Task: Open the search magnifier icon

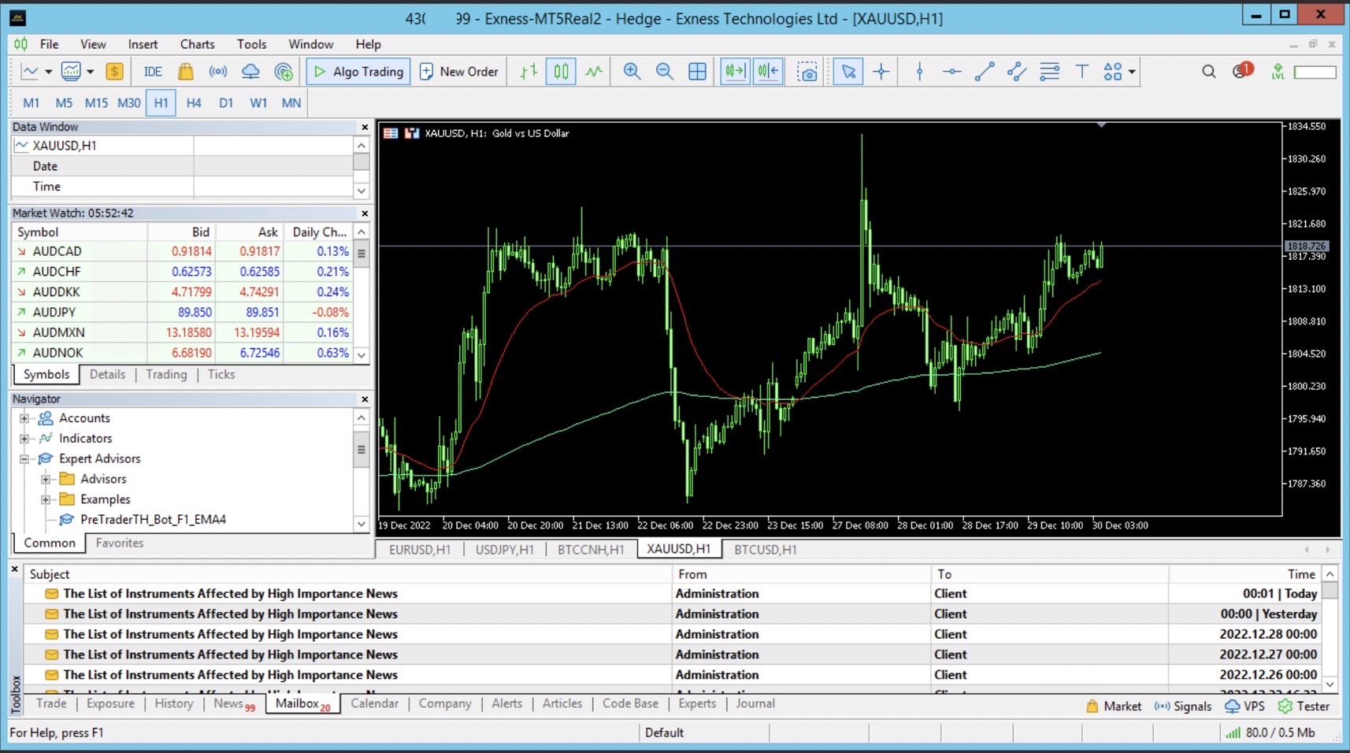Action: [1208, 72]
